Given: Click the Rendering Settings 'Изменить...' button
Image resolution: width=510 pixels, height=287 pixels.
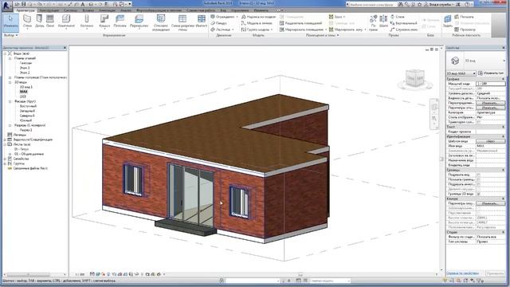Looking at the screenshot, I should (x=491, y=203).
